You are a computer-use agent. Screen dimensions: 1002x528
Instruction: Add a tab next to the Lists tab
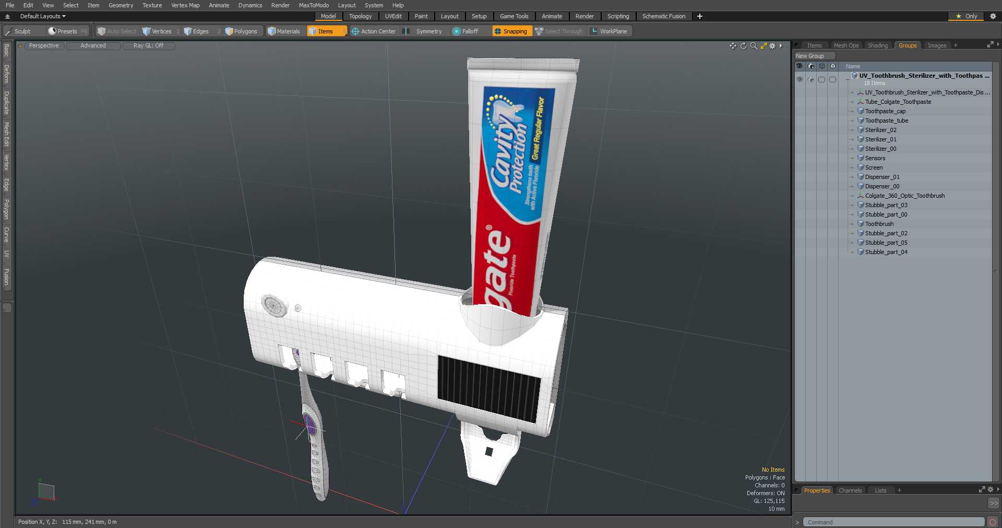click(899, 490)
